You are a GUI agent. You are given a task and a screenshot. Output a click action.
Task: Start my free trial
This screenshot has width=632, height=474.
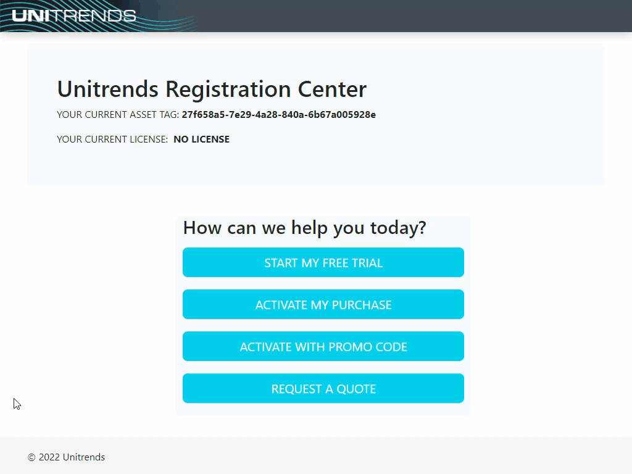pyautogui.click(x=323, y=262)
